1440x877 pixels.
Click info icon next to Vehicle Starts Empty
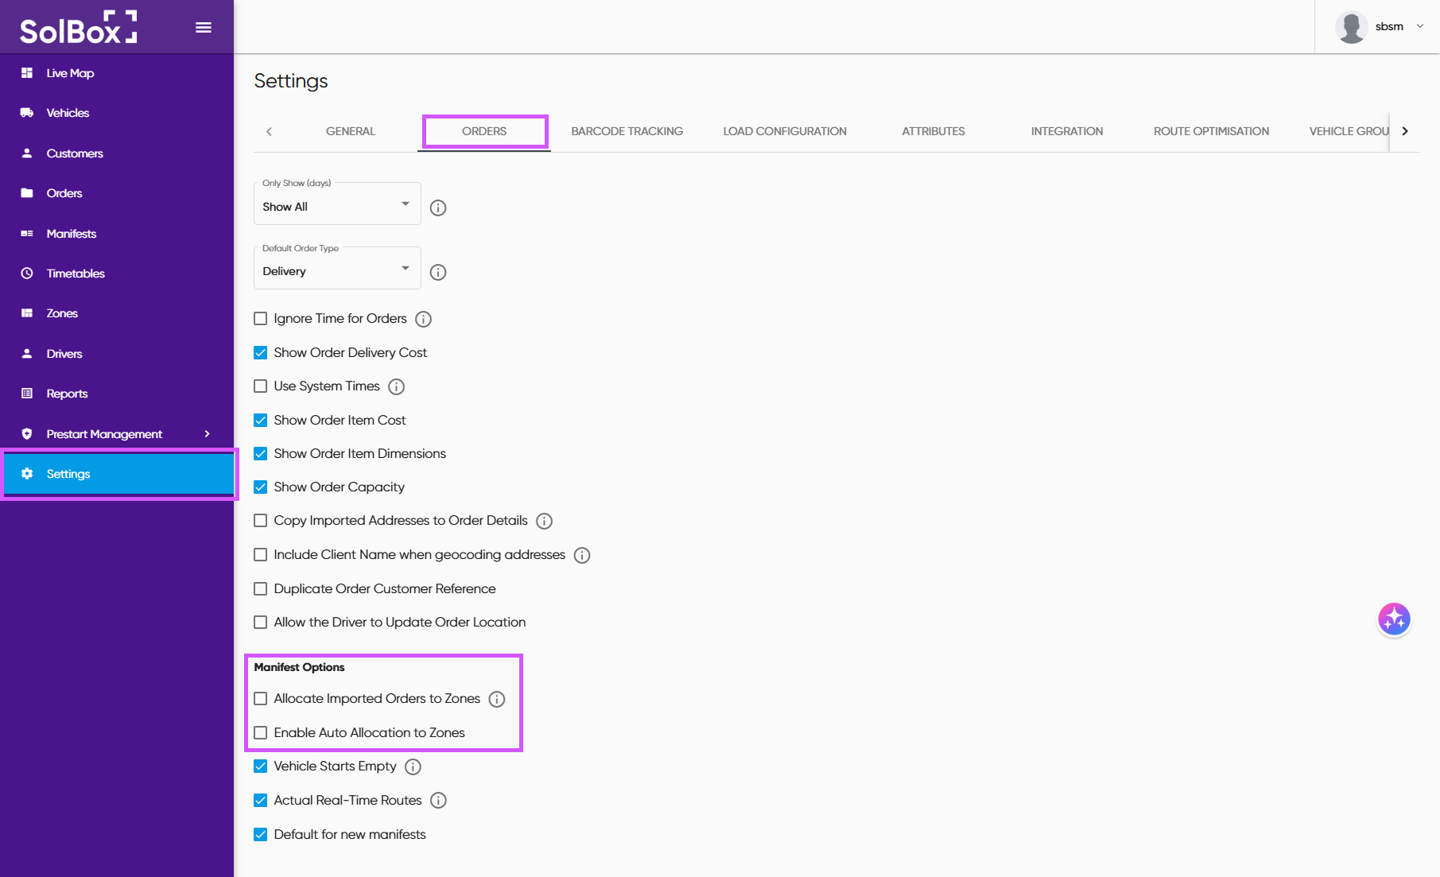(413, 767)
